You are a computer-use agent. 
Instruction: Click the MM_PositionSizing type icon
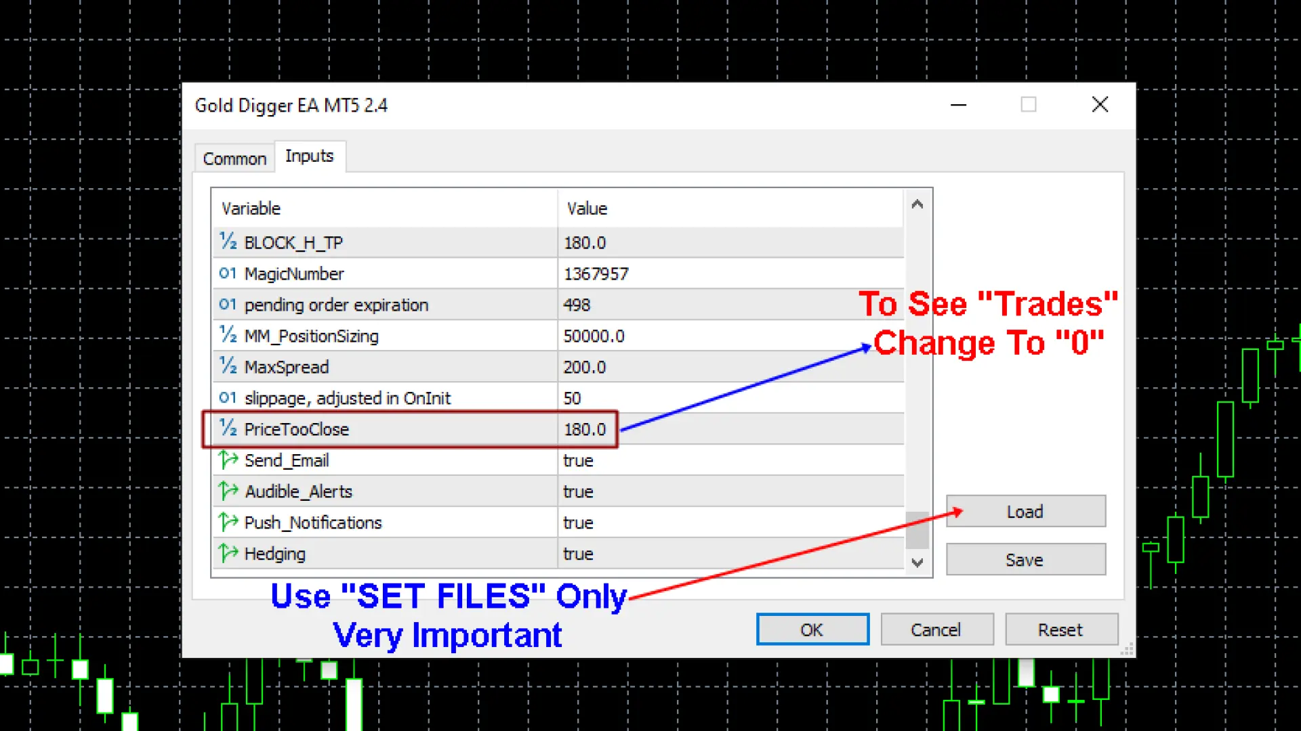pyautogui.click(x=228, y=335)
